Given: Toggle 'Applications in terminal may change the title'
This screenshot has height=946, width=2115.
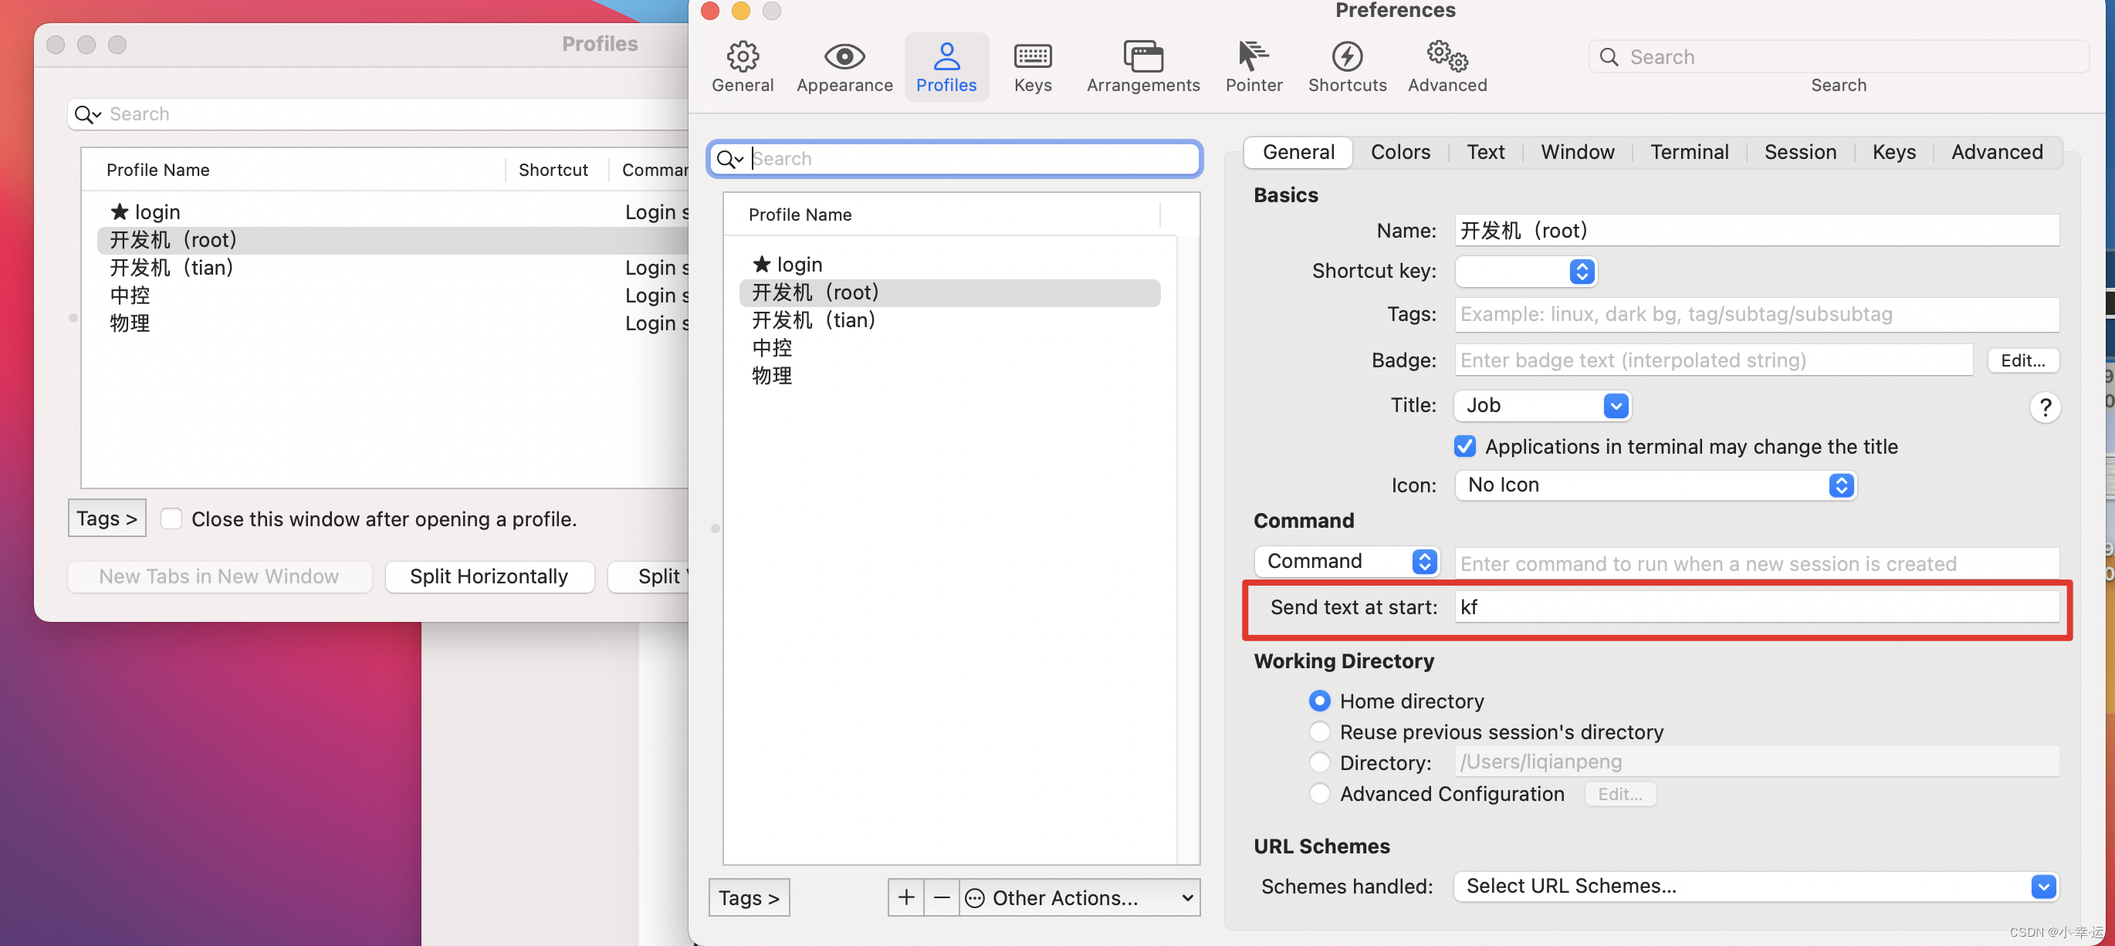Looking at the screenshot, I should click(x=1464, y=446).
